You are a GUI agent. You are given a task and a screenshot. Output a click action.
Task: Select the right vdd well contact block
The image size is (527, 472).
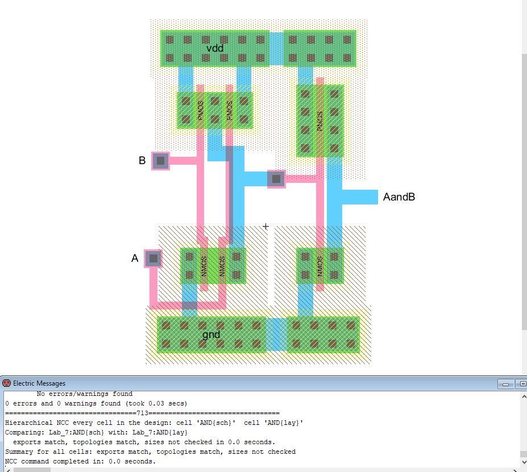point(320,49)
